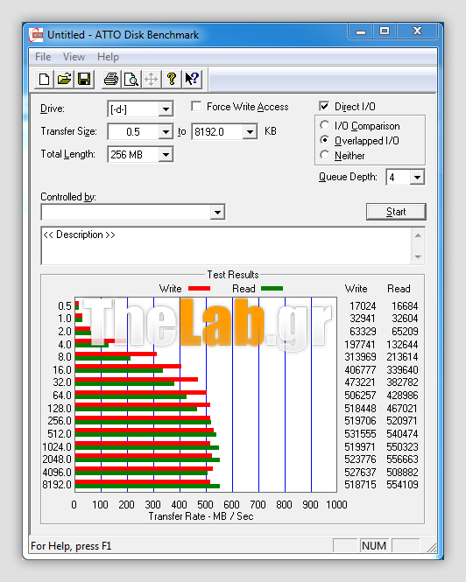Start the benchmark with Start button

(x=396, y=212)
